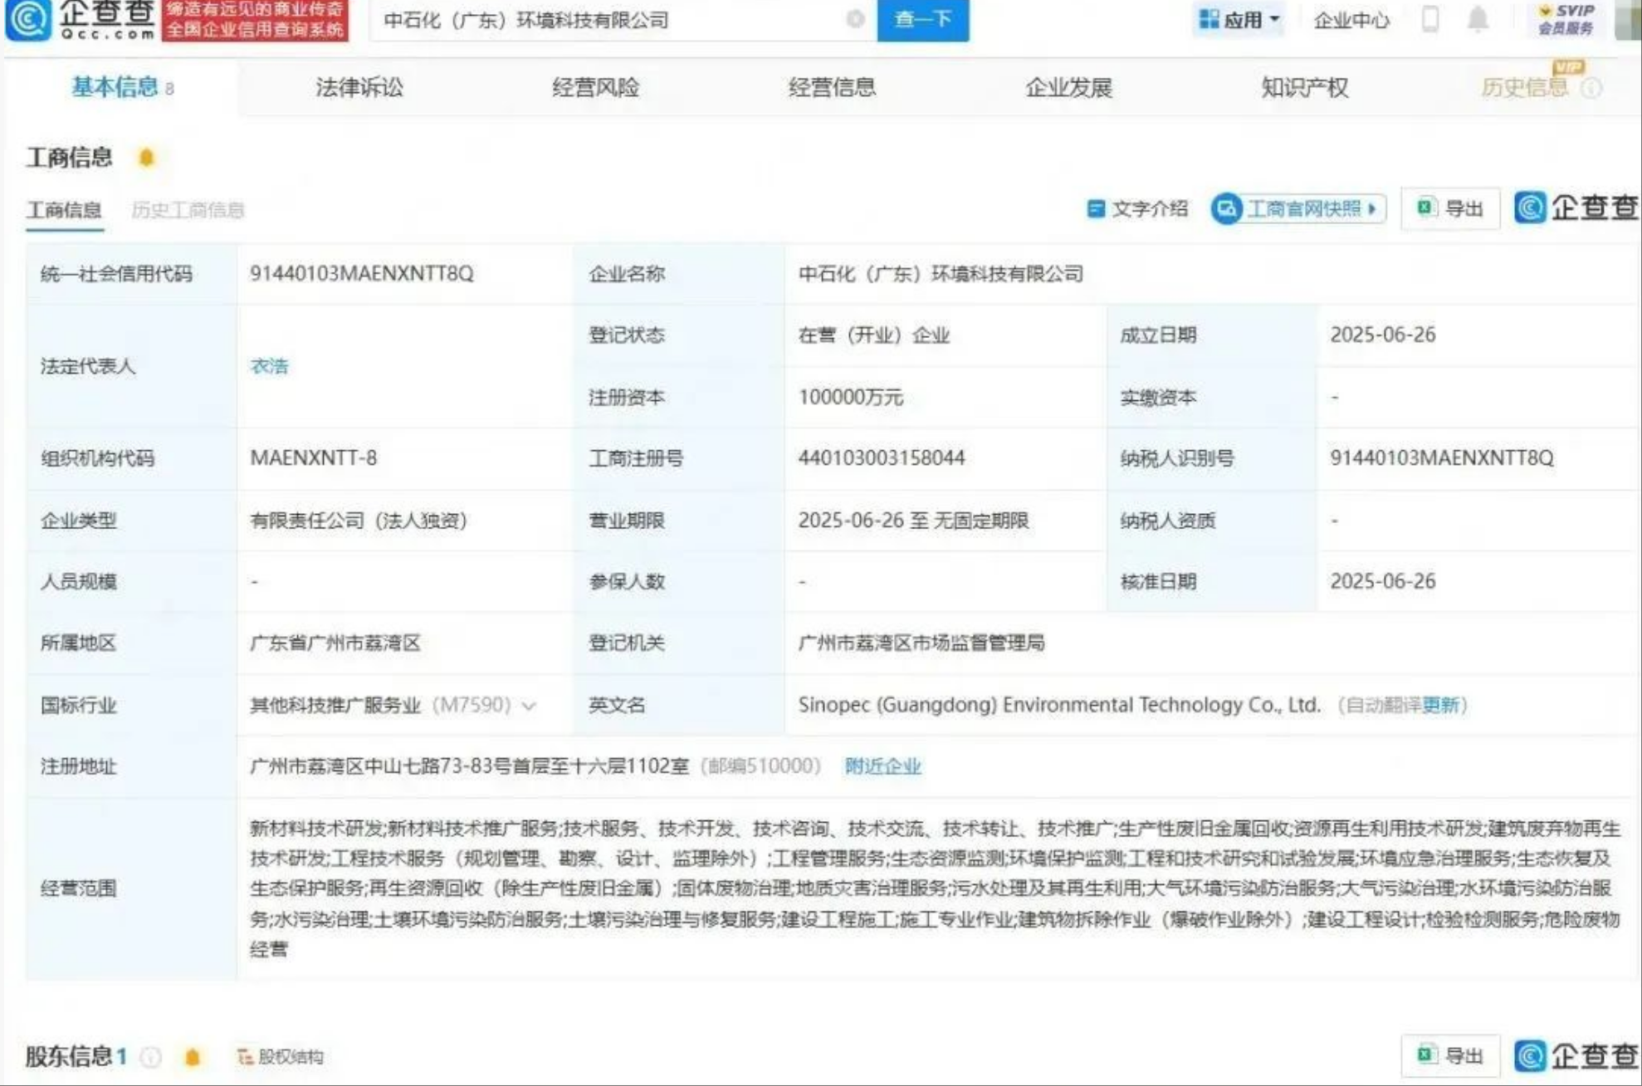Click 工商注册号 value 440103003158044
The width and height of the screenshot is (1642, 1086).
pos(882,457)
